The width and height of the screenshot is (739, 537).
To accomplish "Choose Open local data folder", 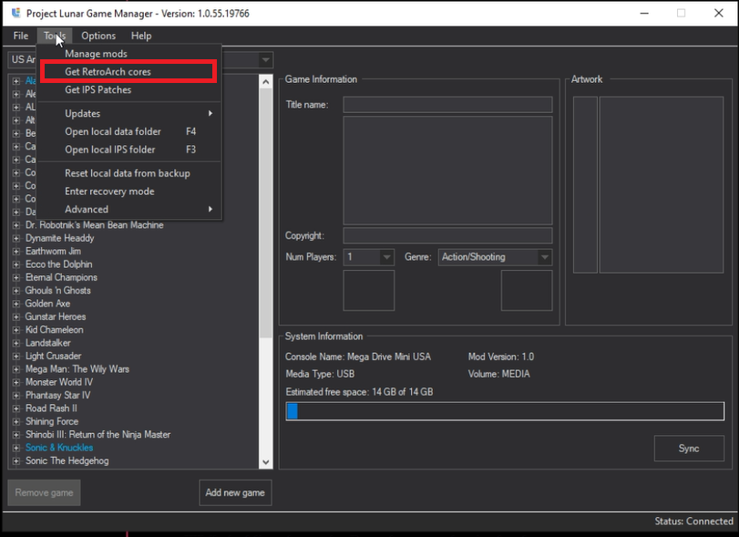I will click(129, 131).
